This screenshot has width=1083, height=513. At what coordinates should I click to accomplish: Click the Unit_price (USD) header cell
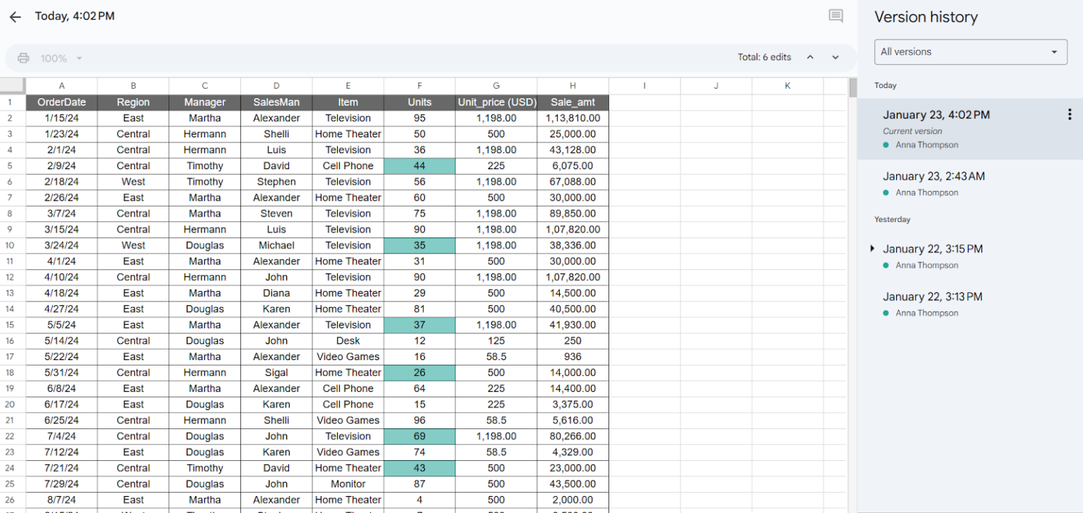(x=496, y=102)
